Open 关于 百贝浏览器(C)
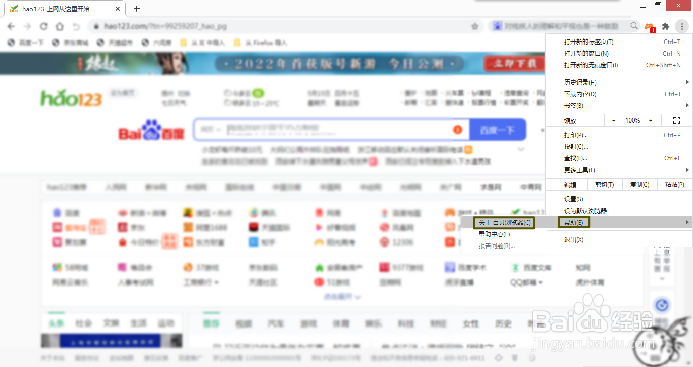Image resolution: width=693 pixels, height=367 pixels. coord(504,223)
